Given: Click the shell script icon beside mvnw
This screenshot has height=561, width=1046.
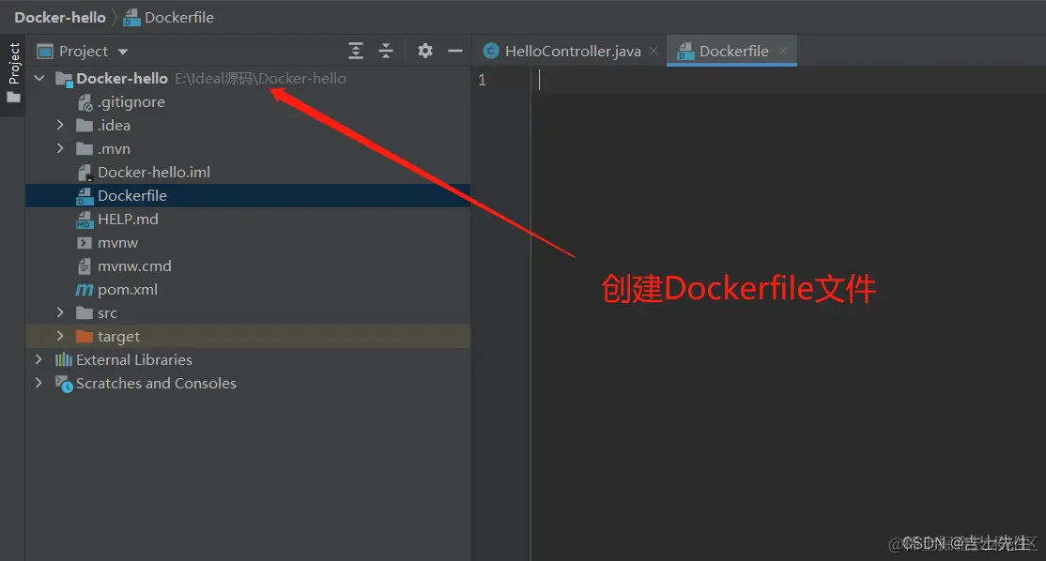Looking at the screenshot, I should point(85,243).
